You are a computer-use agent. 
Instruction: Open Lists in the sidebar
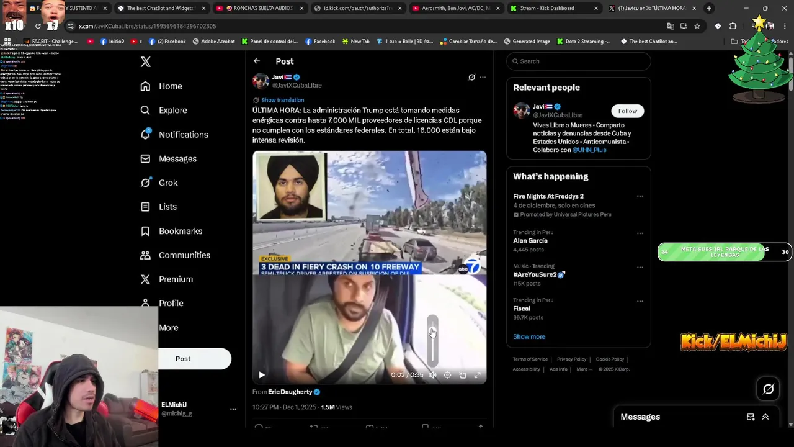tap(159, 207)
